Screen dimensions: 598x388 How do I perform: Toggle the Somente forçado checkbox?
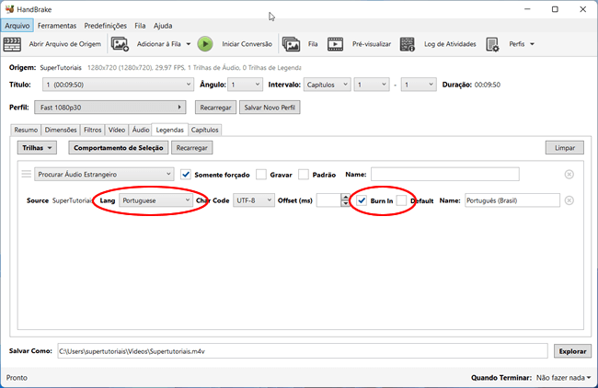click(187, 174)
